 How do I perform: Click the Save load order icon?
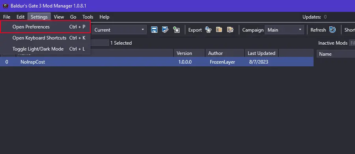[x=154, y=30]
